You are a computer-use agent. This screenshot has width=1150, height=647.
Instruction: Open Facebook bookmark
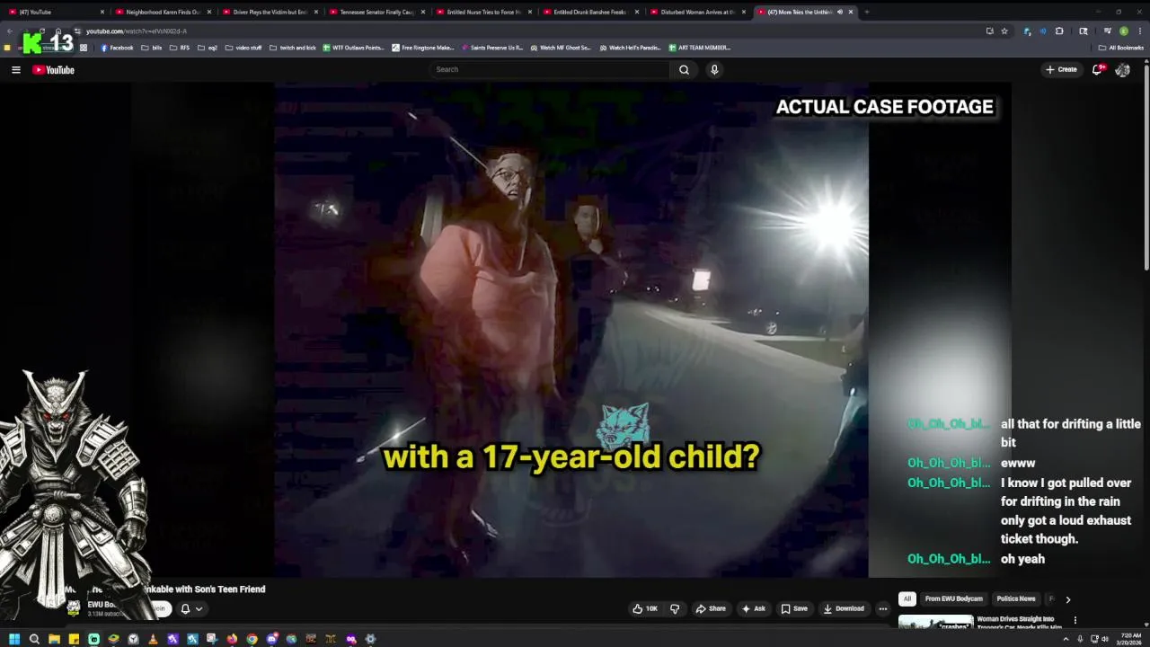pos(117,48)
